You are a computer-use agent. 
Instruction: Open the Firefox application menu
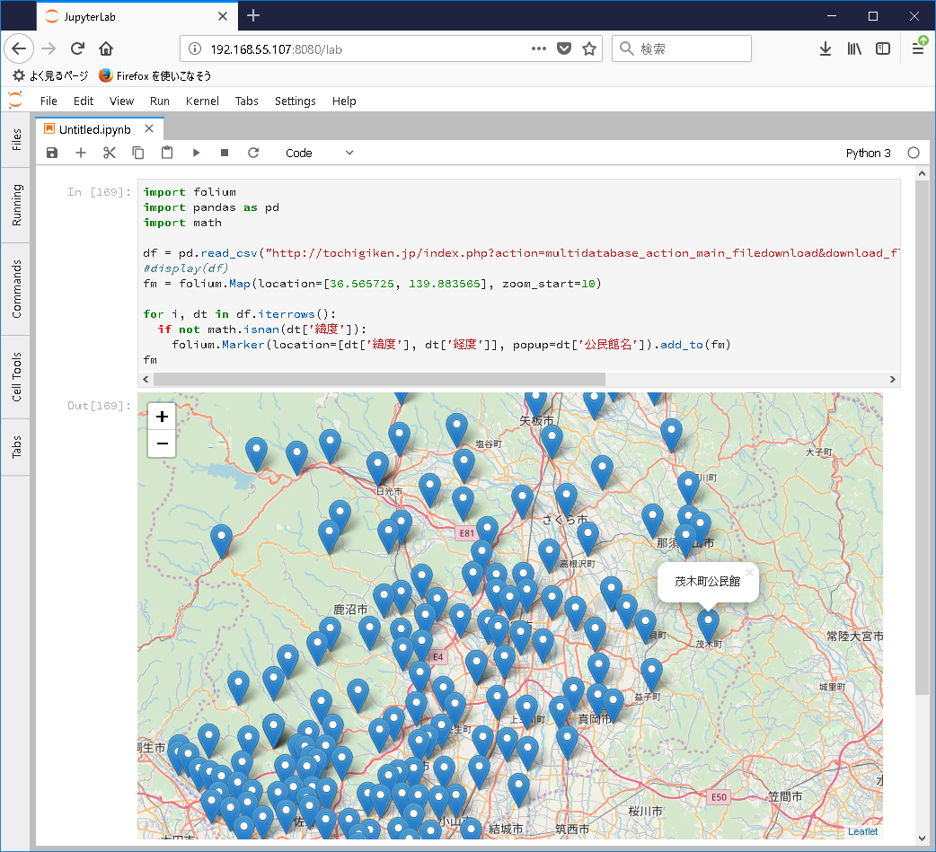[917, 48]
